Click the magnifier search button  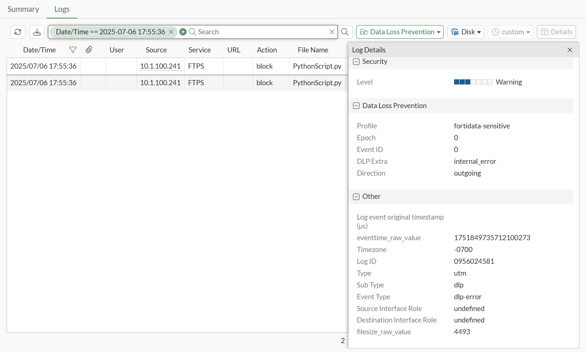click(x=345, y=32)
